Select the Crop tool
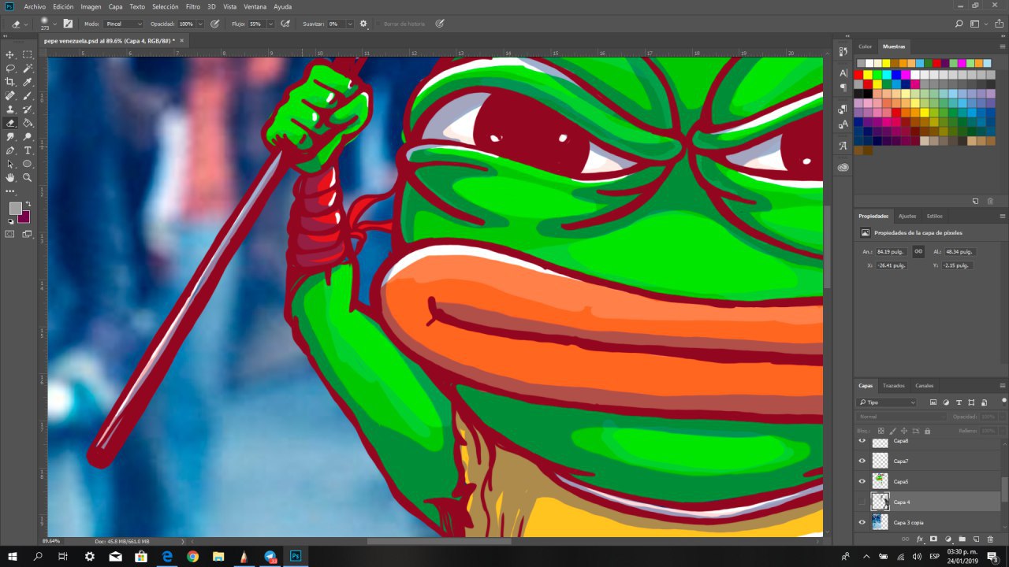Image resolution: width=1009 pixels, height=567 pixels. (10, 82)
